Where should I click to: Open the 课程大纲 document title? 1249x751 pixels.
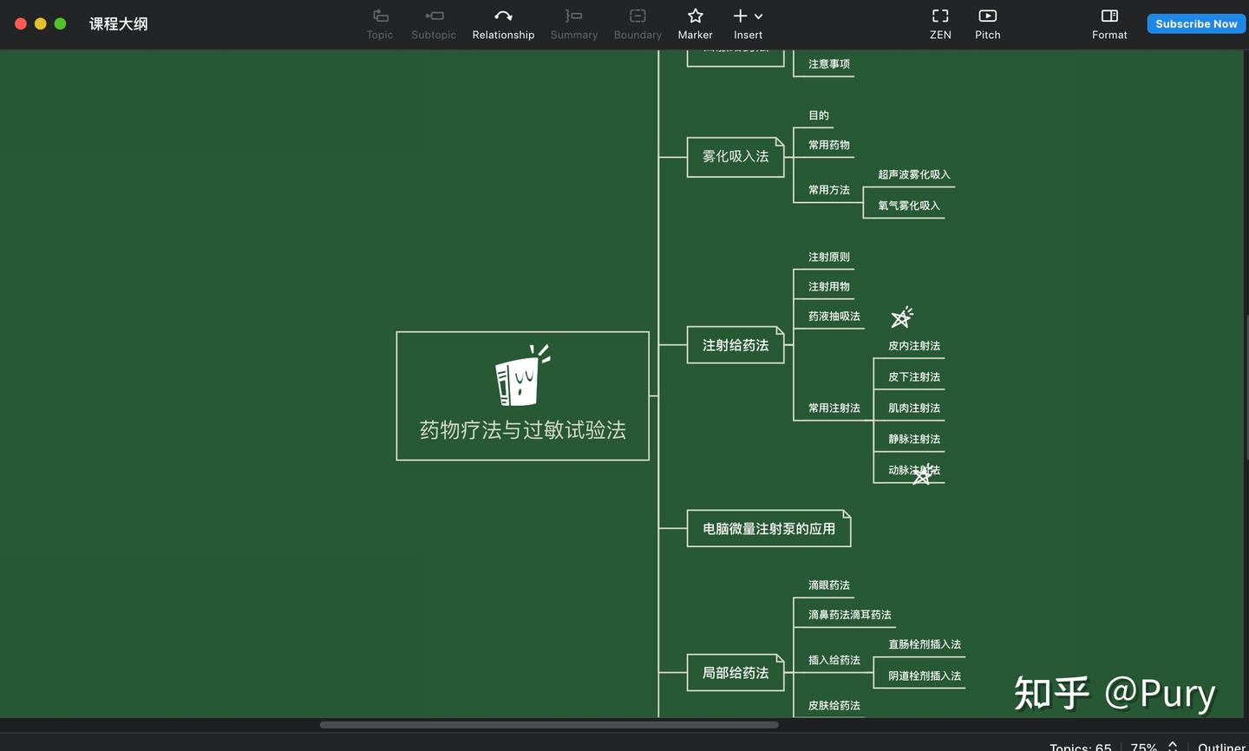(x=119, y=23)
